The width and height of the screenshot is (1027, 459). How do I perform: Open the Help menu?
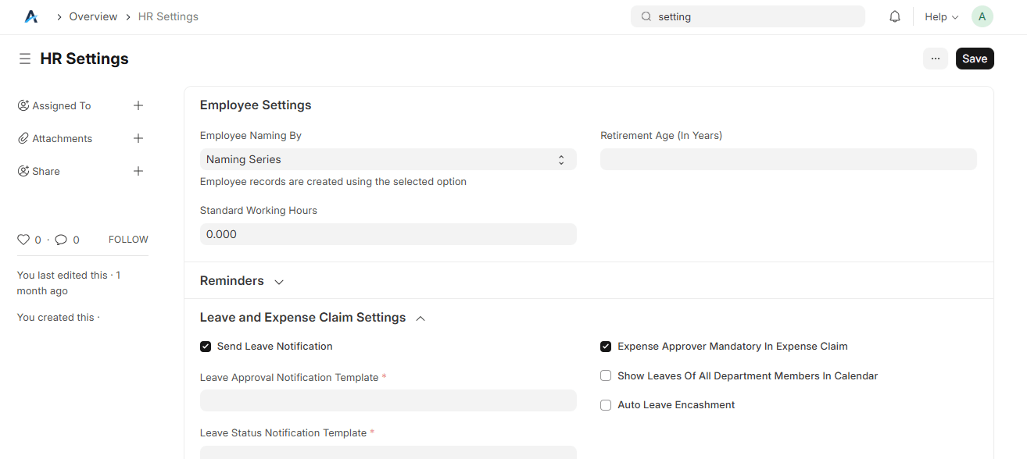[941, 16]
